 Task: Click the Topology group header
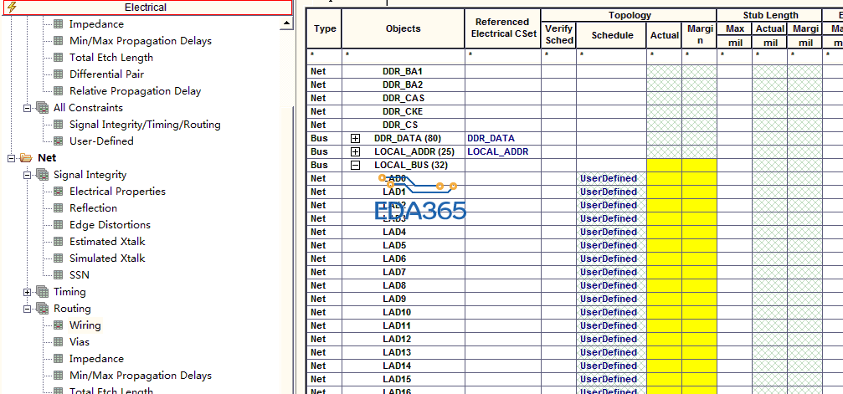[629, 15]
